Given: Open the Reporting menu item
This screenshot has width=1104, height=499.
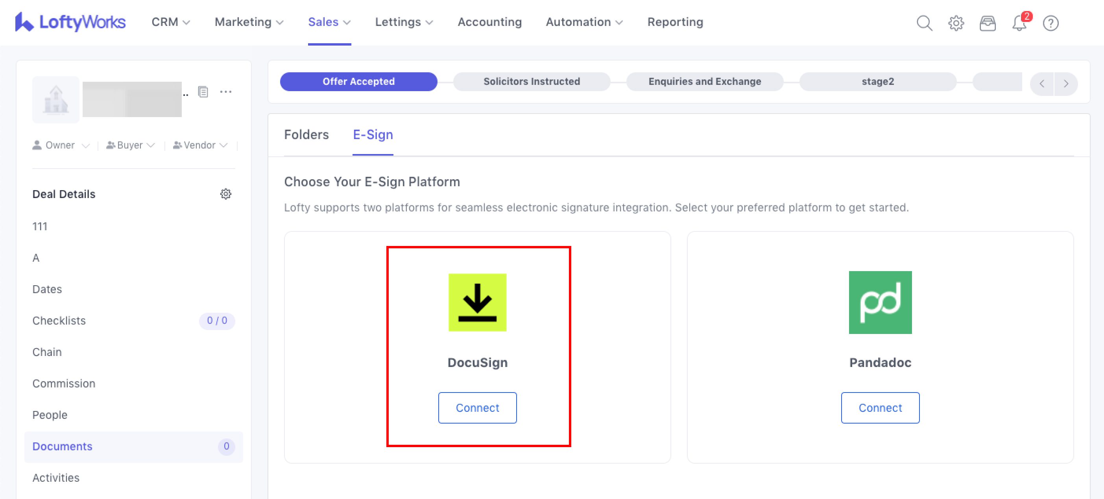Looking at the screenshot, I should pyautogui.click(x=675, y=22).
